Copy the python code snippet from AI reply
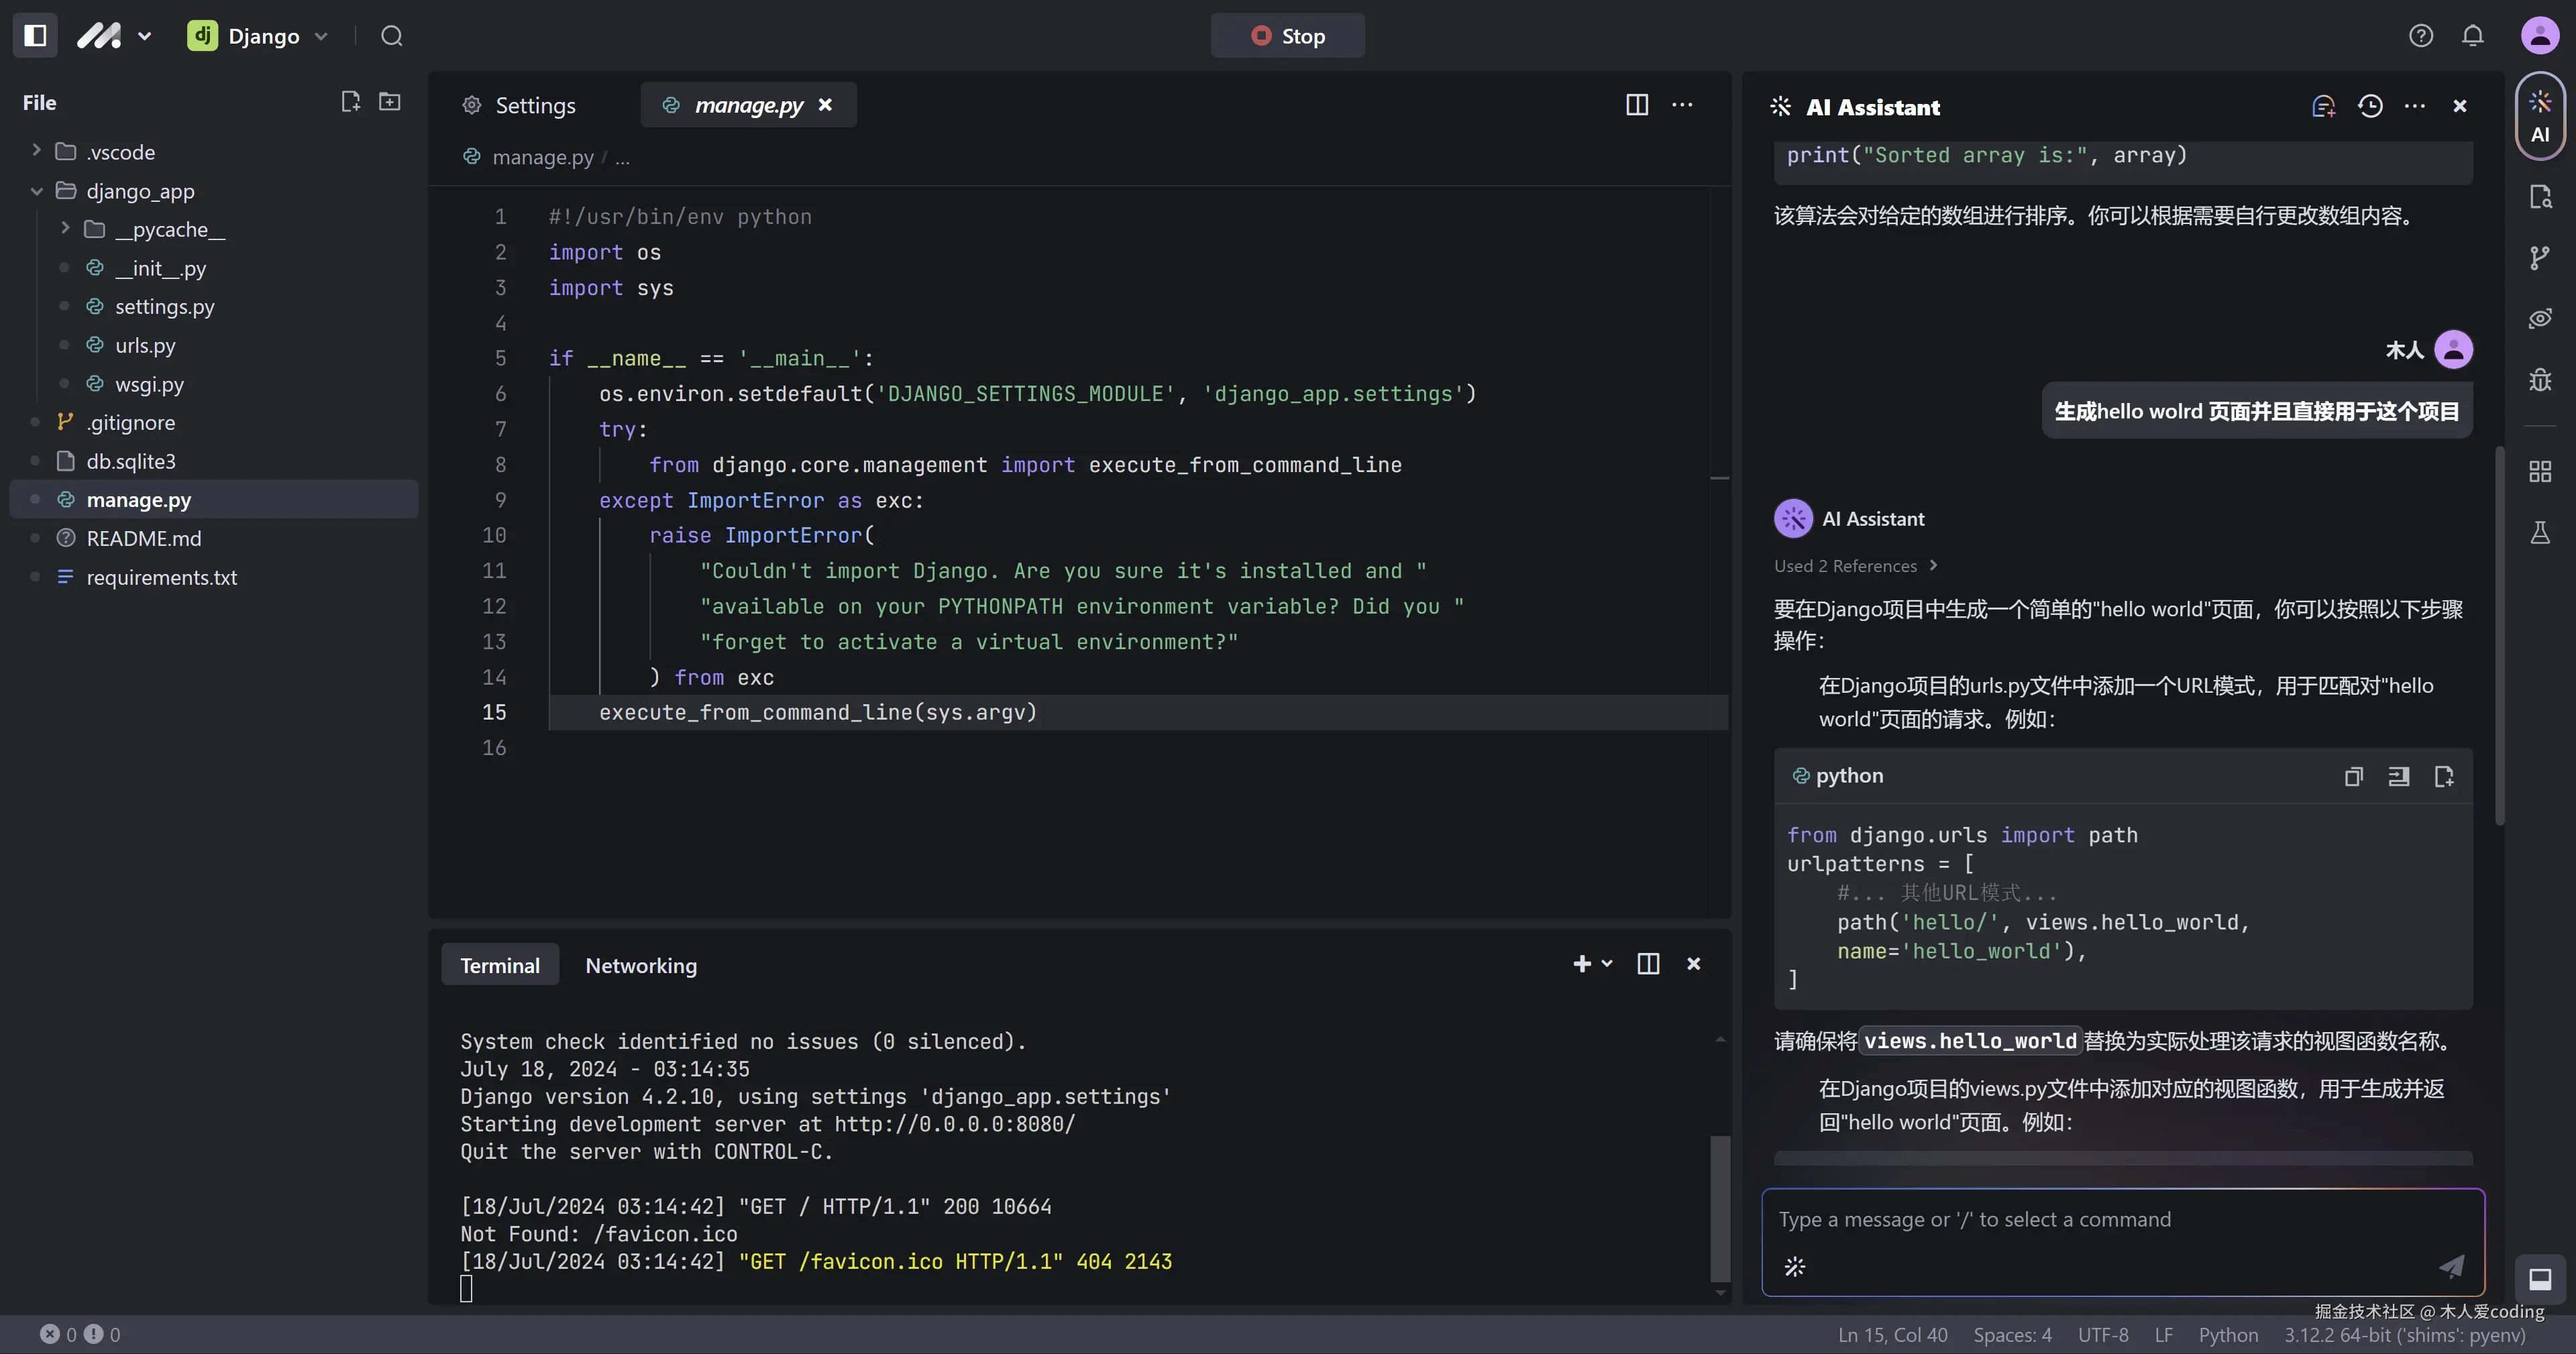The height and width of the screenshot is (1354, 2576). tap(2354, 777)
